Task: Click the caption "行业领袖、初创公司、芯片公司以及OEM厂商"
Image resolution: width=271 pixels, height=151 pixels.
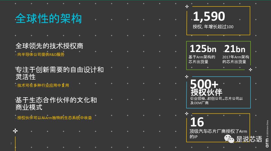Action: (217, 101)
